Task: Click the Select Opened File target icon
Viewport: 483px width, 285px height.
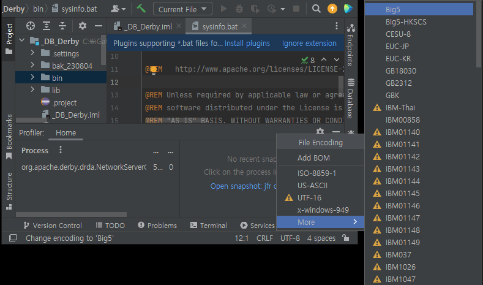Action: click(x=31, y=26)
